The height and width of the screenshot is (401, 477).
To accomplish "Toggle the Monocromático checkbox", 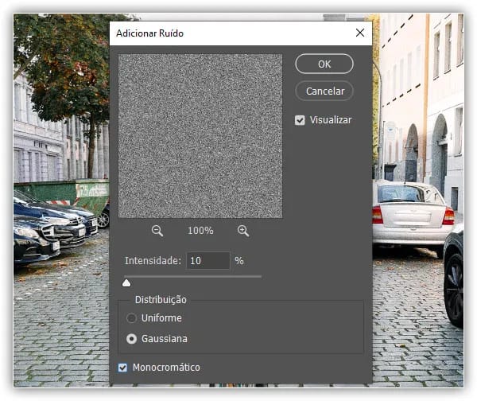I will (x=122, y=368).
